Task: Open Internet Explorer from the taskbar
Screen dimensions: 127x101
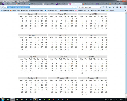Action: coord(8,99)
